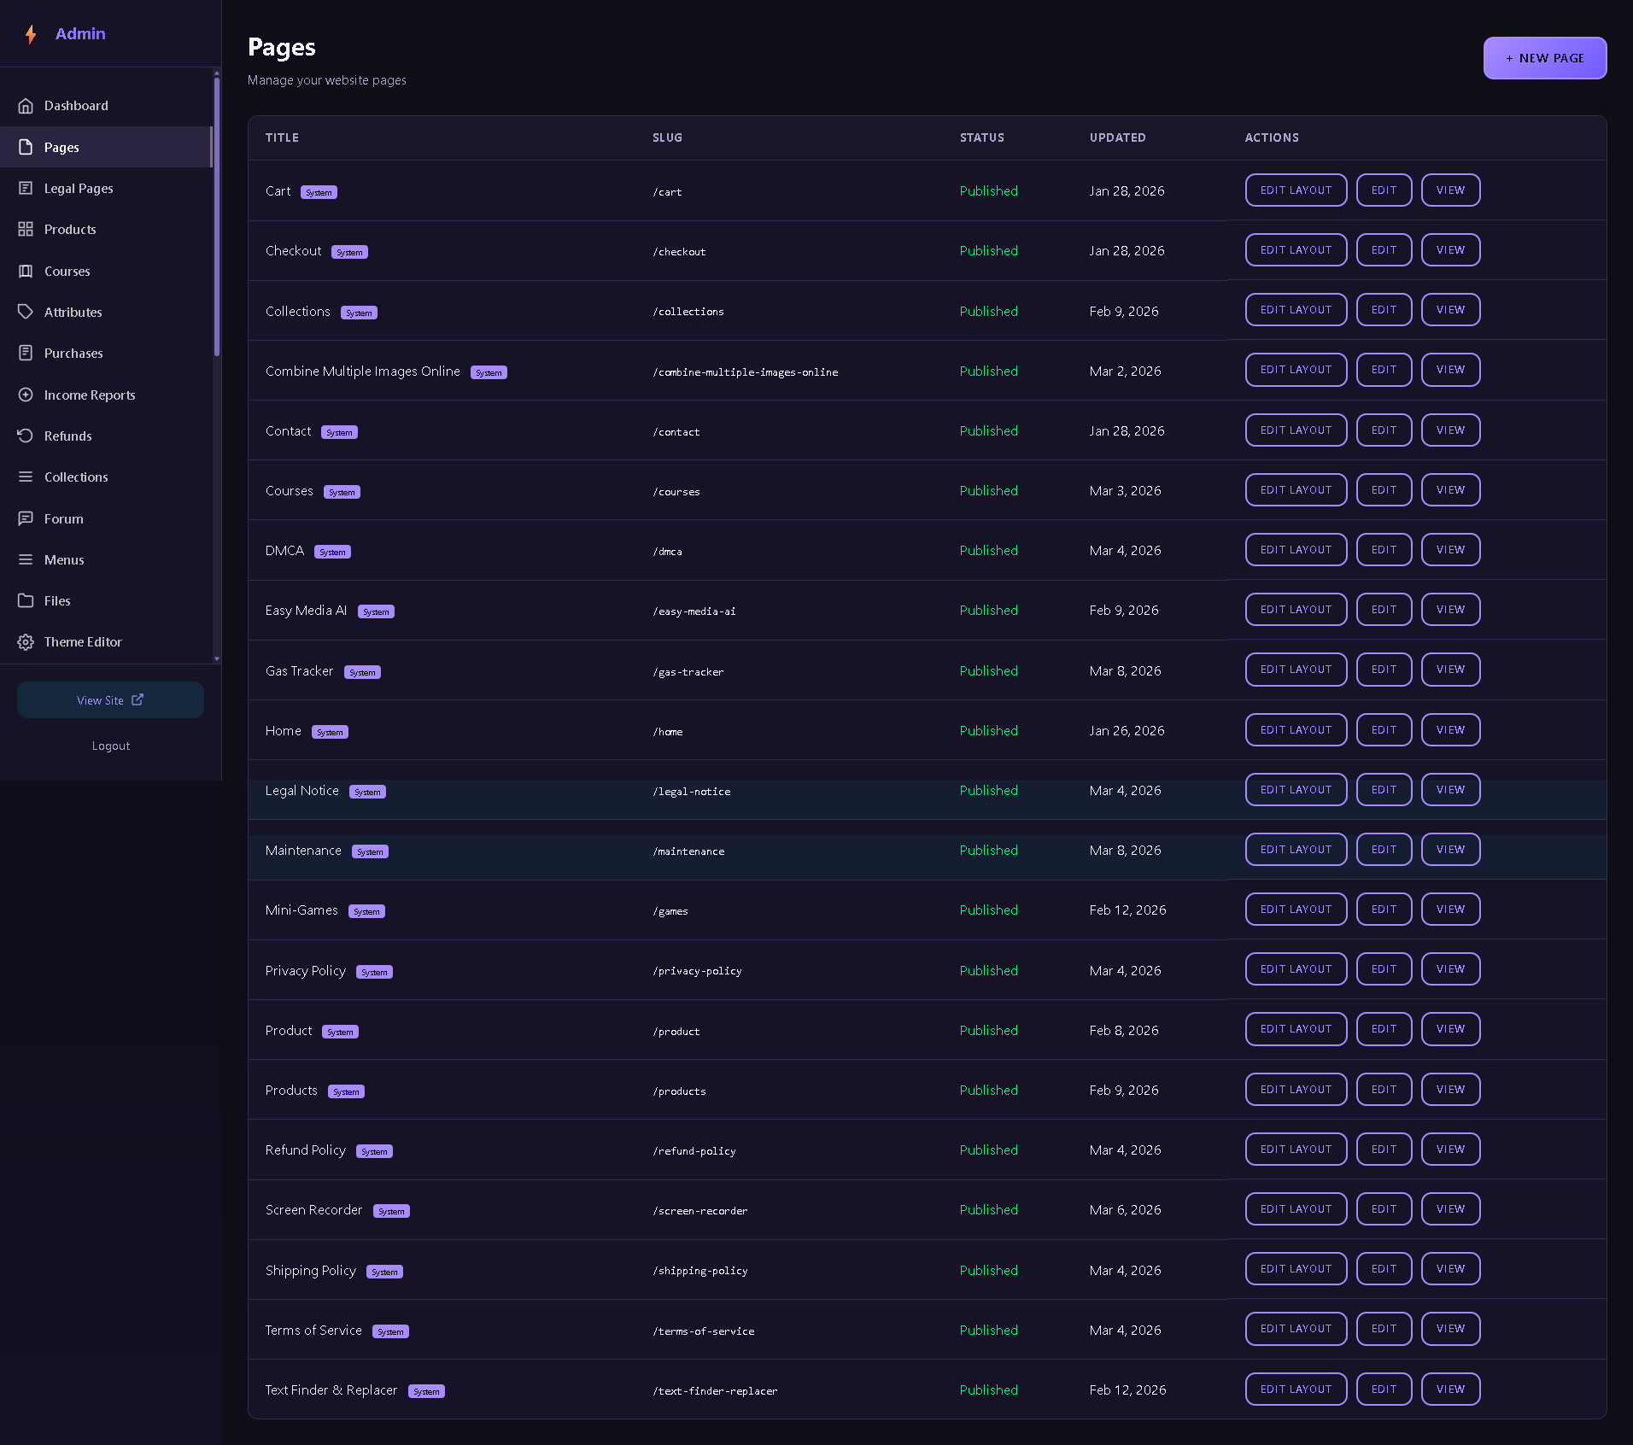1633x1445 pixels.
Task: Click the Dashboard home icon in sidebar
Action: pyautogui.click(x=26, y=106)
